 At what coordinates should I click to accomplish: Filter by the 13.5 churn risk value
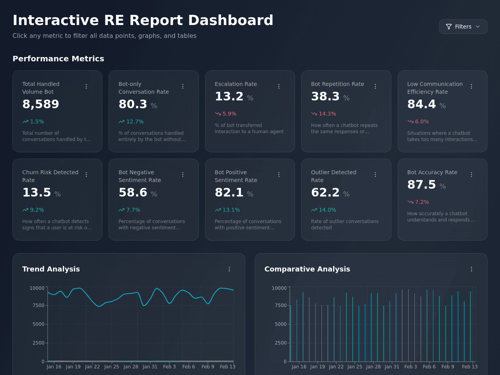point(37,193)
